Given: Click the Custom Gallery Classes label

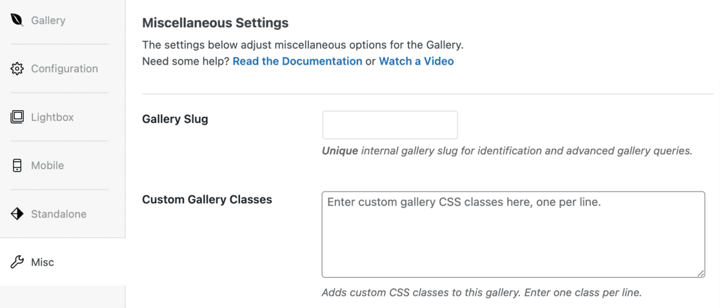Looking at the screenshot, I should [x=207, y=200].
